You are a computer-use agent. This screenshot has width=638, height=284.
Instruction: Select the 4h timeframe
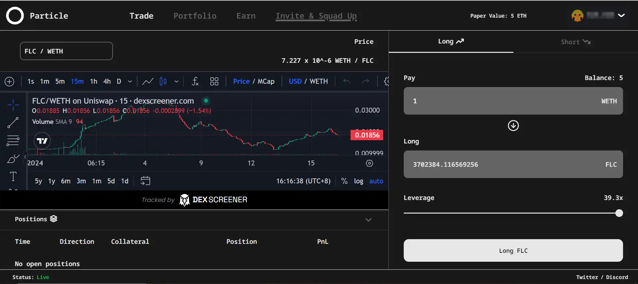coord(107,81)
